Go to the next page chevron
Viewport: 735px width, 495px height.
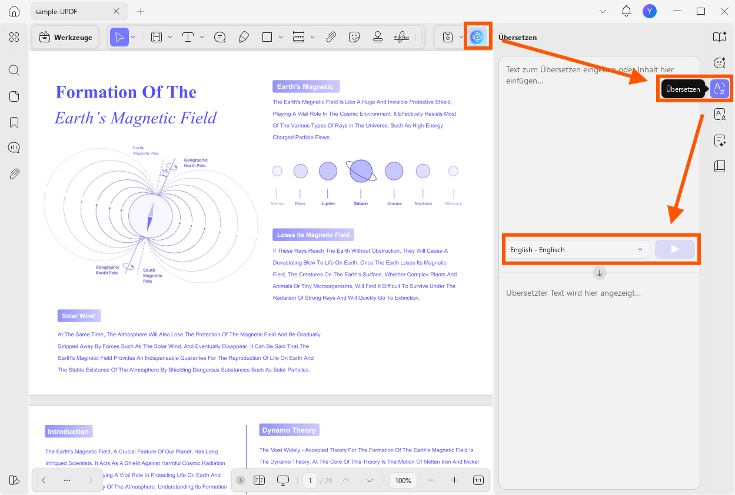pos(369,480)
